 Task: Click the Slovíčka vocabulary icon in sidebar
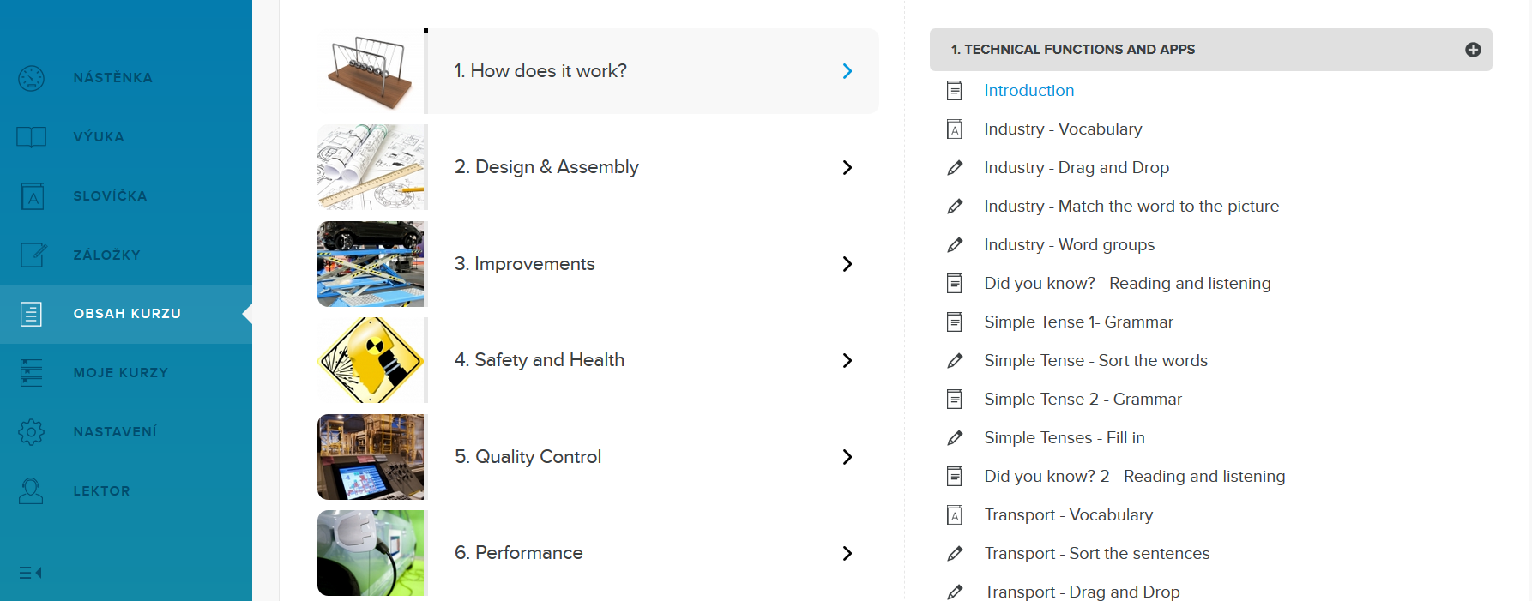point(32,196)
